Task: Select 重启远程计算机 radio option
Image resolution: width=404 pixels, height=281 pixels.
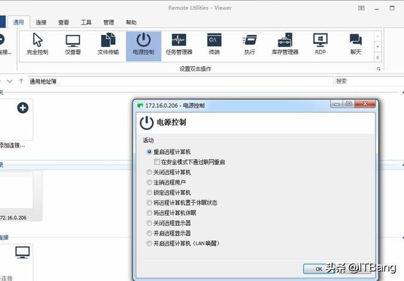Action: 149,152
